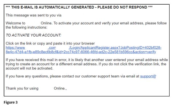
Task: Select the 'This message was sent' line
Action: point(33,15)
